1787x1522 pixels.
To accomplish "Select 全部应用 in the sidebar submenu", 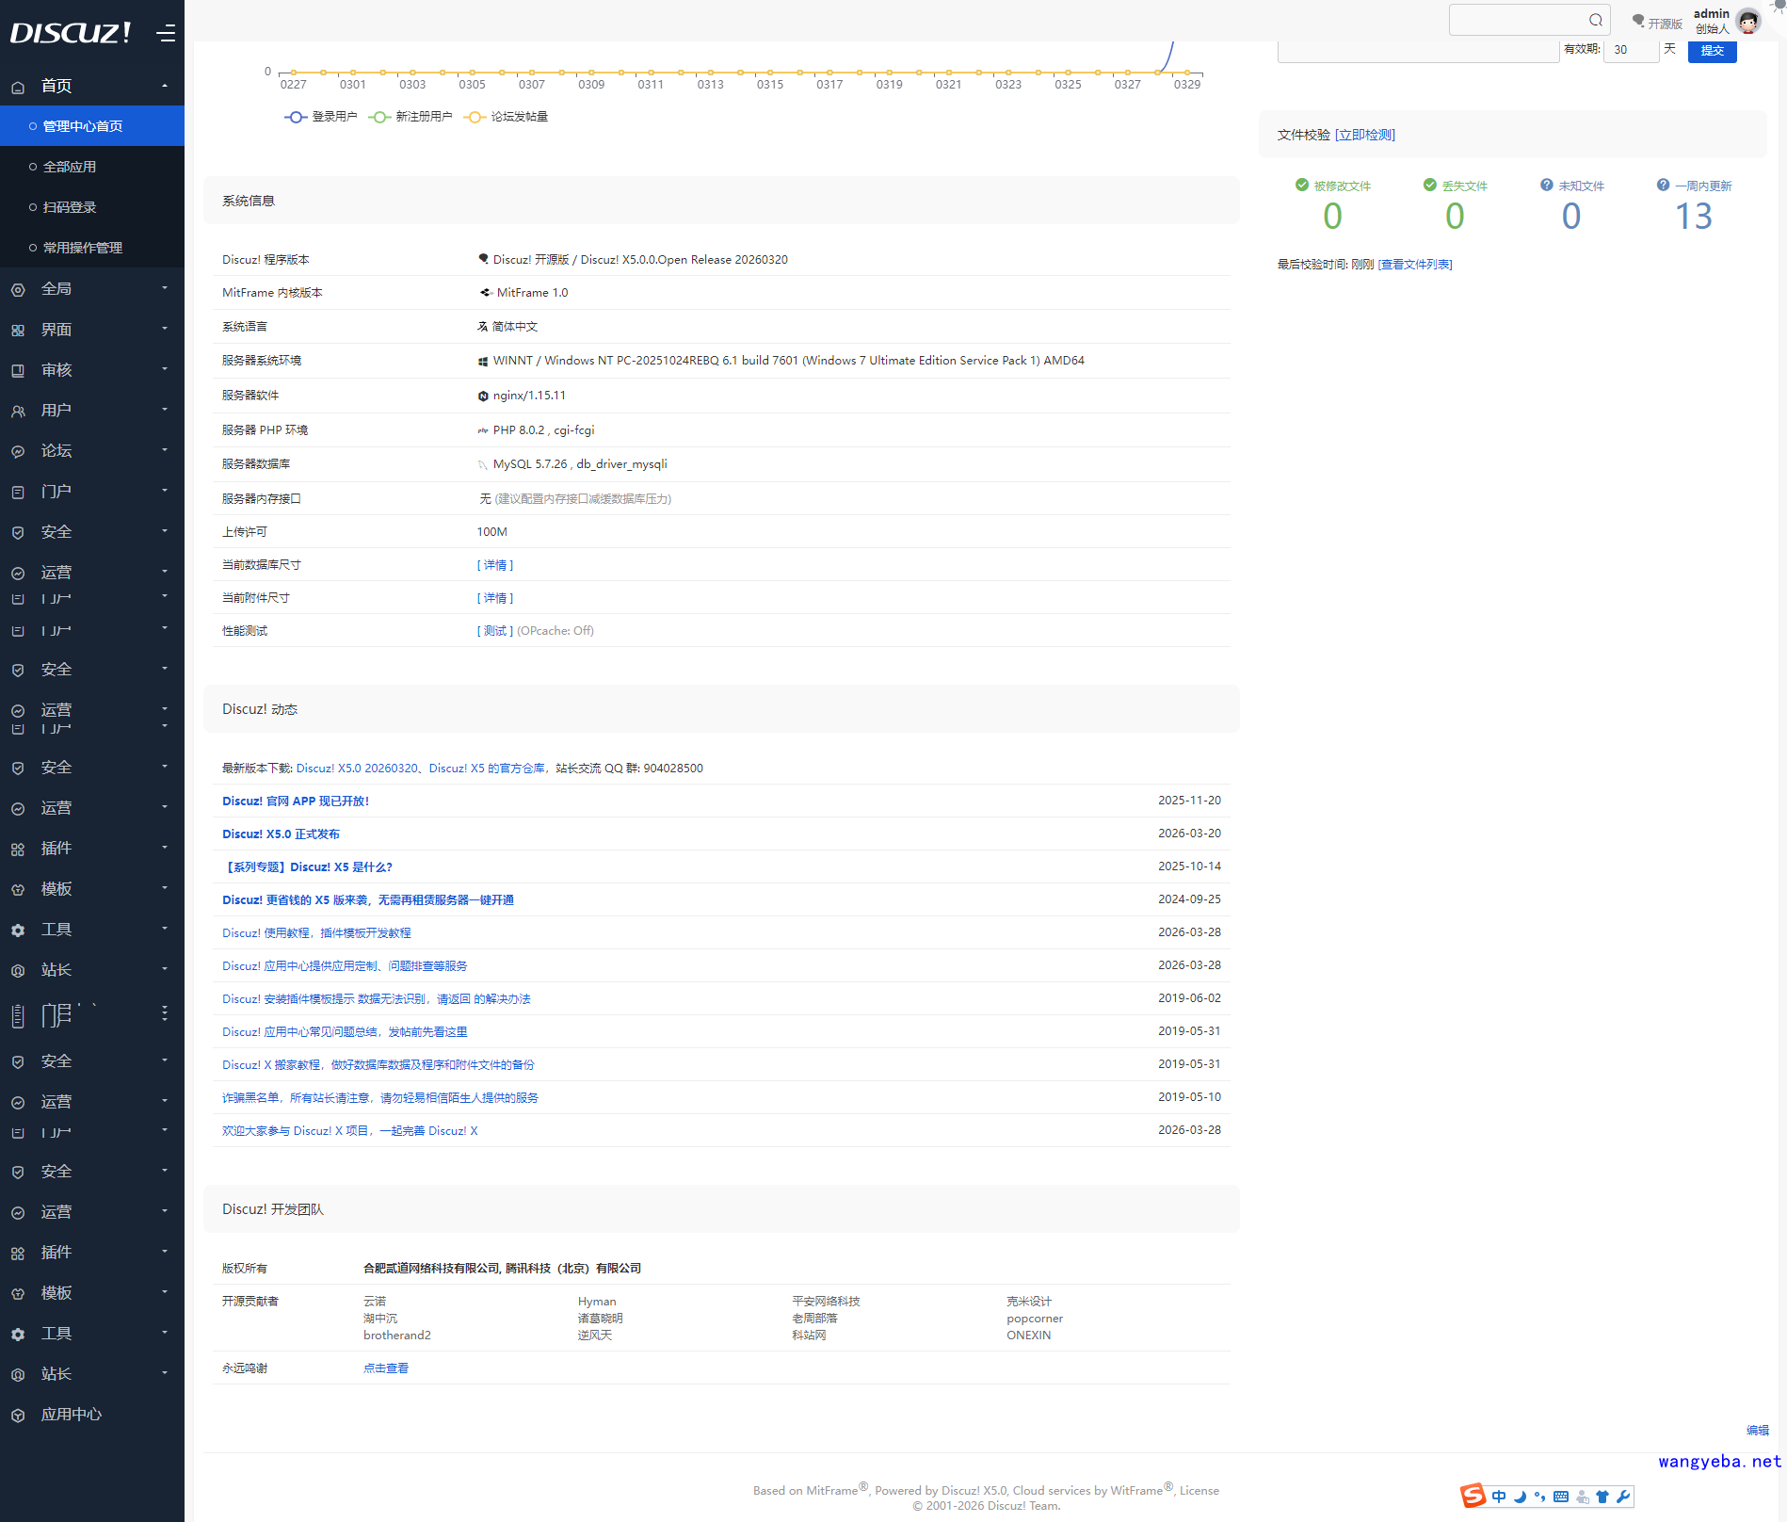I will tap(70, 167).
